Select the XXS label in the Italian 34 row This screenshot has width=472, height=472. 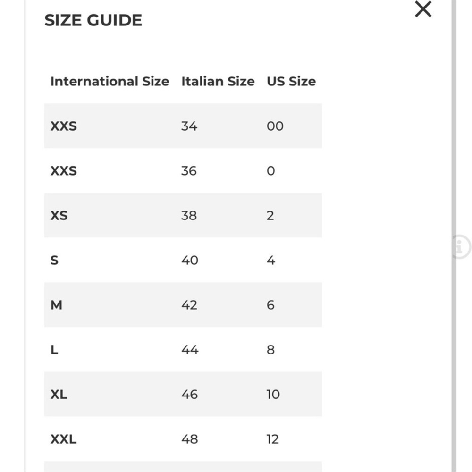click(63, 126)
